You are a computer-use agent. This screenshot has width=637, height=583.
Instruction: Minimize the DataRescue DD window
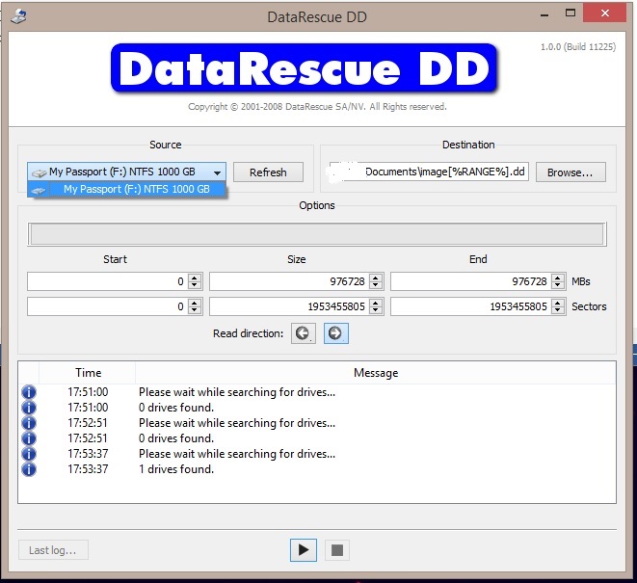(544, 14)
